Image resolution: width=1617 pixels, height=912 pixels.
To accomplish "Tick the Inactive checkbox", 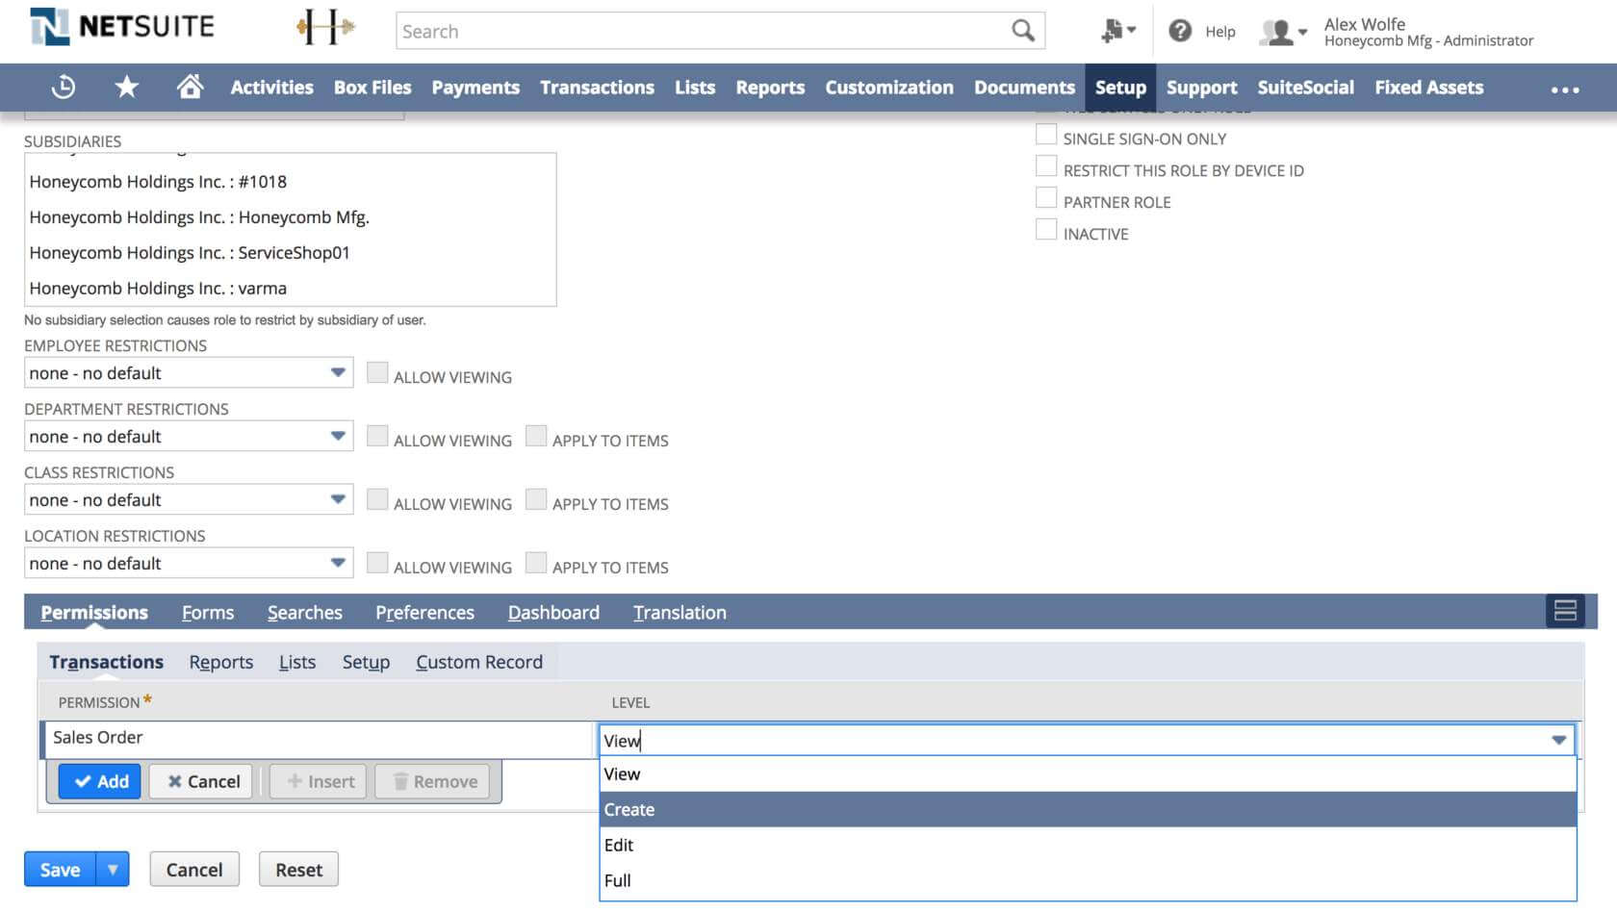I will click(1046, 231).
